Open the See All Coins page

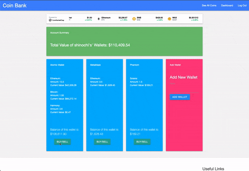click(x=209, y=5)
